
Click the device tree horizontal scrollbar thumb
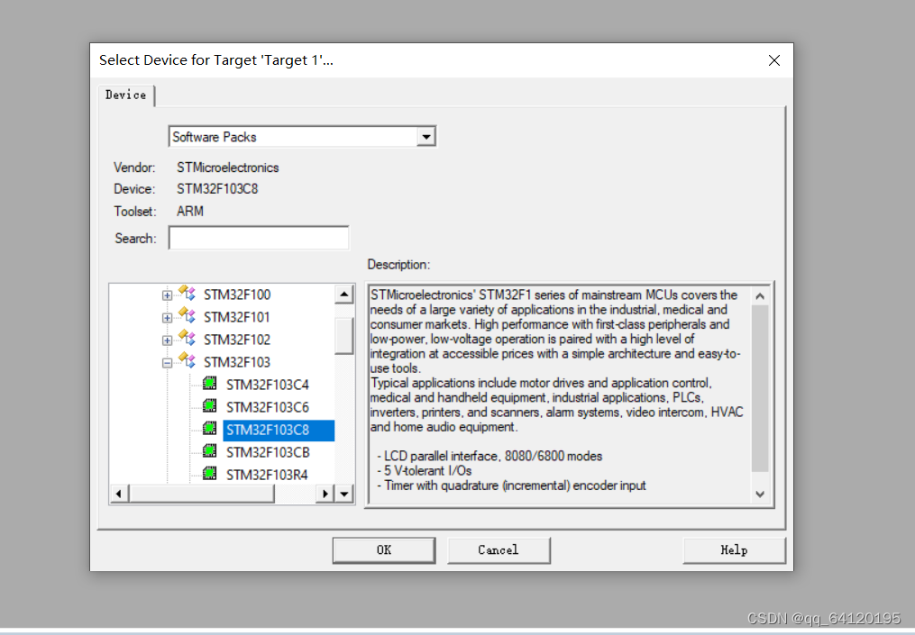click(201, 494)
